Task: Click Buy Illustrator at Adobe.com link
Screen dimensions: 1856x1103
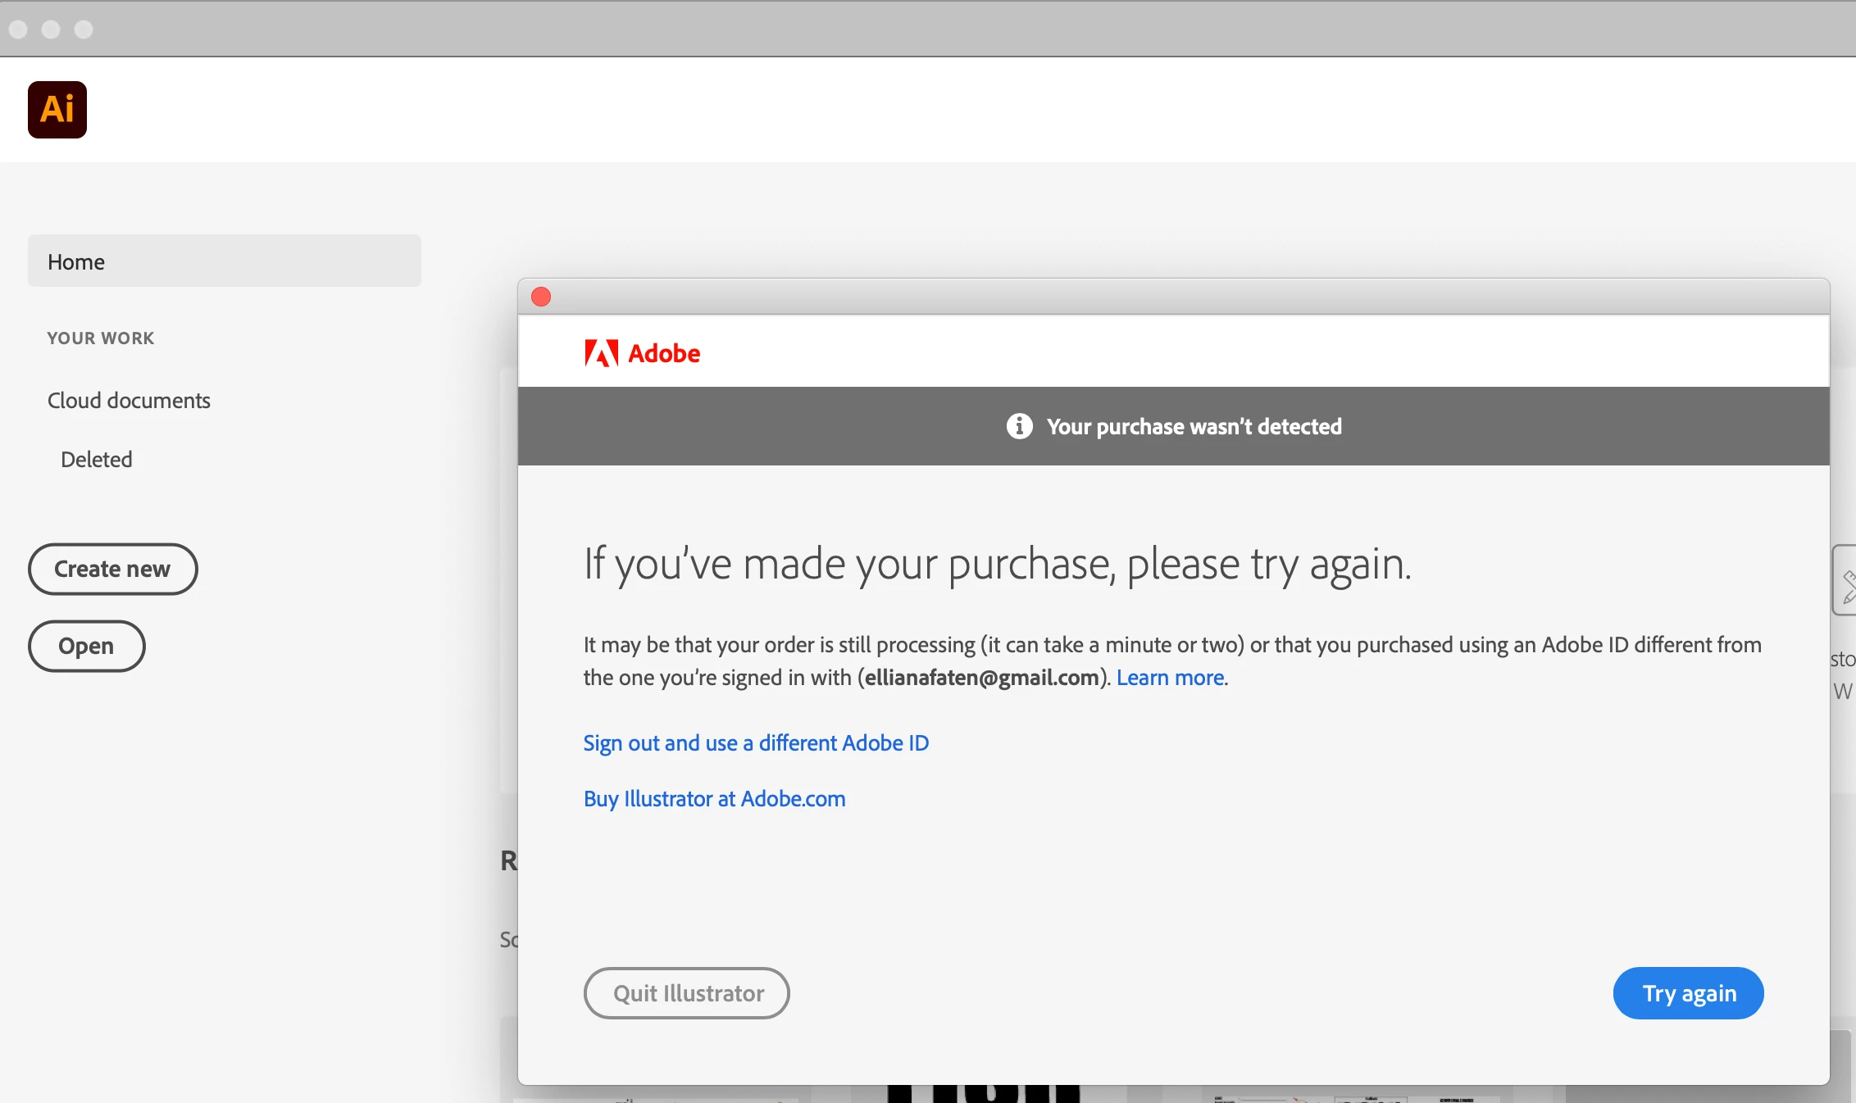Action: click(x=714, y=799)
